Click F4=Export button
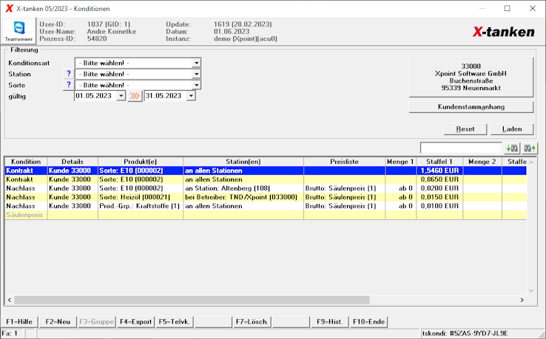Viewport: 546px width, 339px height. point(136,322)
